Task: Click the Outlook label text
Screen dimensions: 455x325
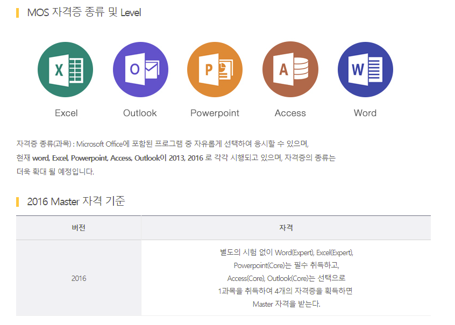Action: point(140,113)
